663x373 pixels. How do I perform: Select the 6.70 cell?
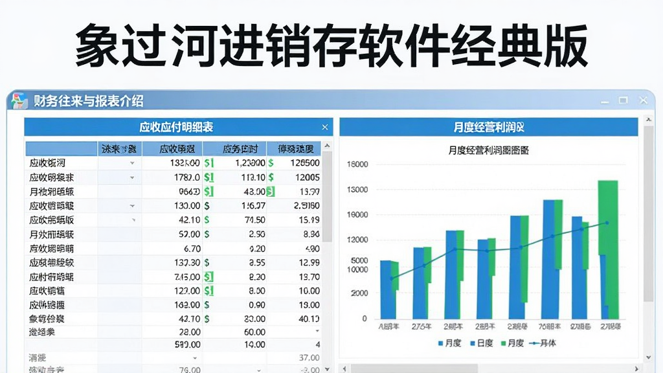click(x=172, y=249)
